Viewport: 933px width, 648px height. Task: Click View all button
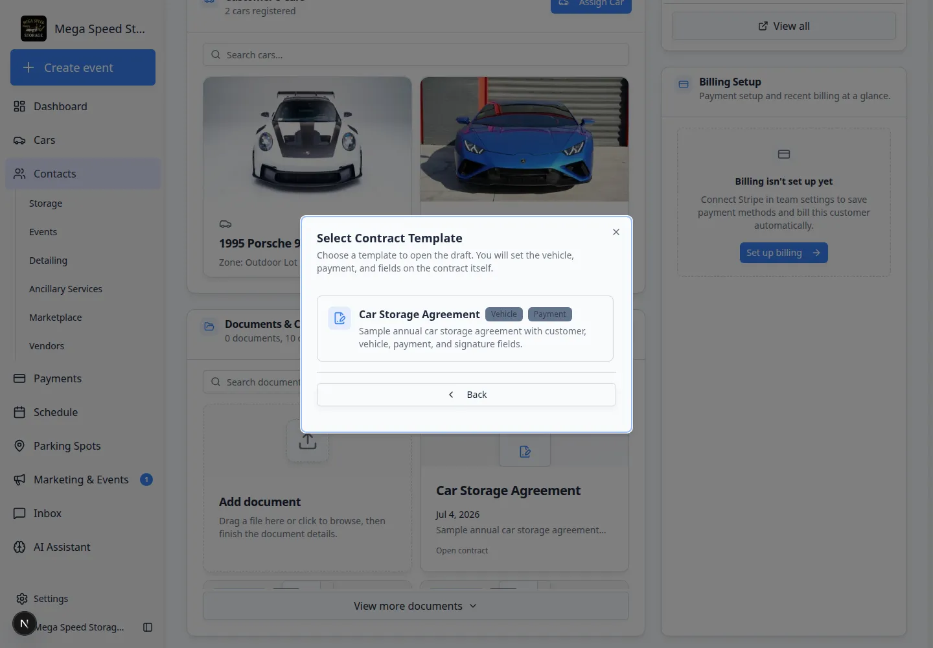pyautogui.click(x=784, y=26)
